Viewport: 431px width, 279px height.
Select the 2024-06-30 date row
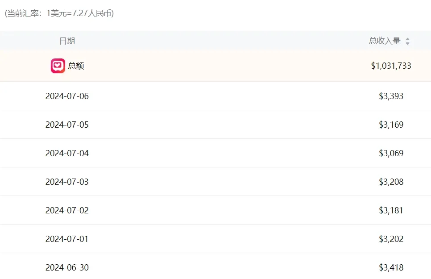tap(67, 267)
